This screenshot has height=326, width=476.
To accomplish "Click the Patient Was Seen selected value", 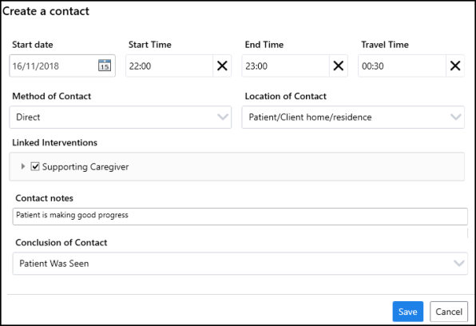I will 54,264.
